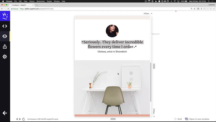Click the SuperHi logo in the sidebar
Screen dimensions: 216x122
5,16
